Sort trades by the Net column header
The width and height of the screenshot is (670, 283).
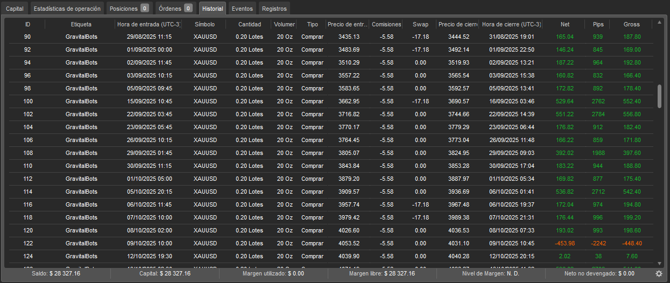tap(565, 24)
